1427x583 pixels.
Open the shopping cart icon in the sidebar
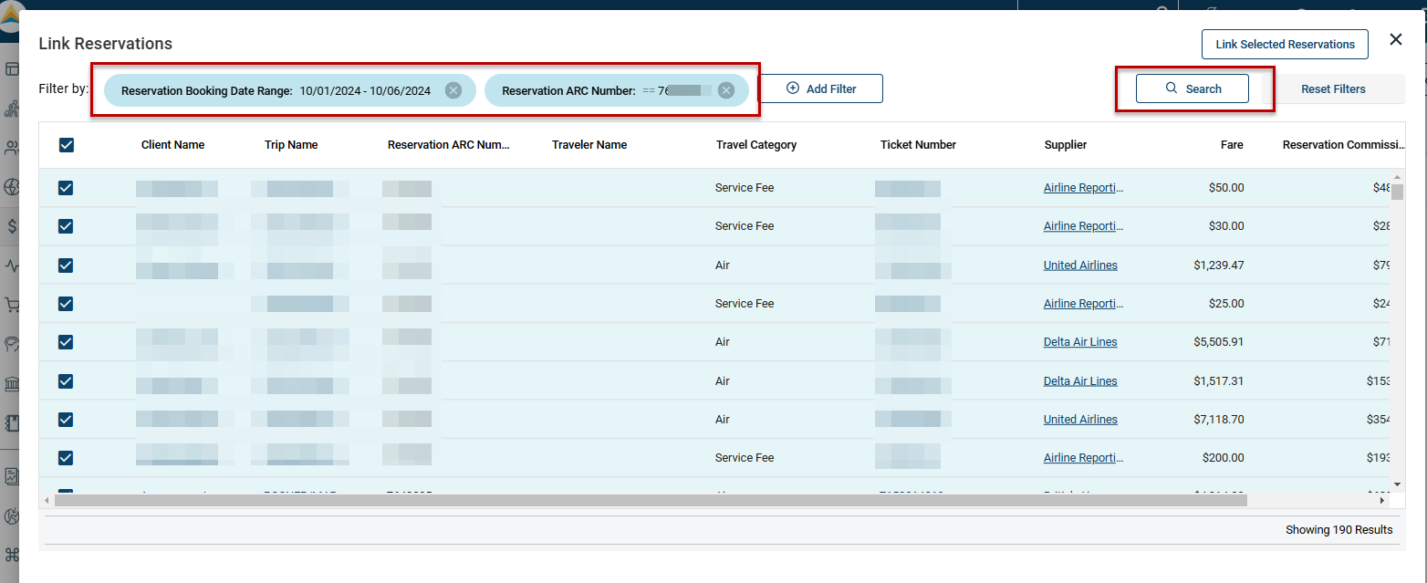[x=12, y=305]
